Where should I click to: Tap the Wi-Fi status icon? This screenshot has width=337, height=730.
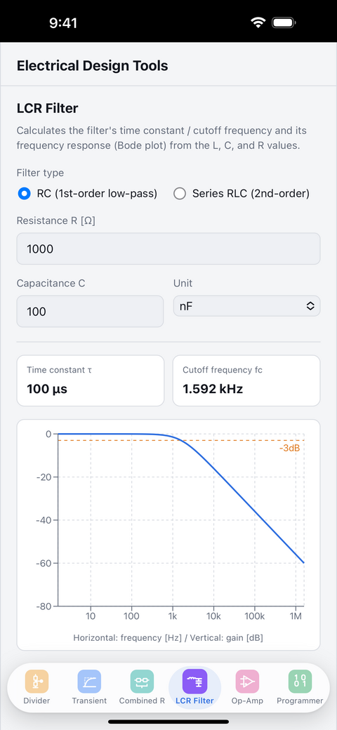pos(258,22)
